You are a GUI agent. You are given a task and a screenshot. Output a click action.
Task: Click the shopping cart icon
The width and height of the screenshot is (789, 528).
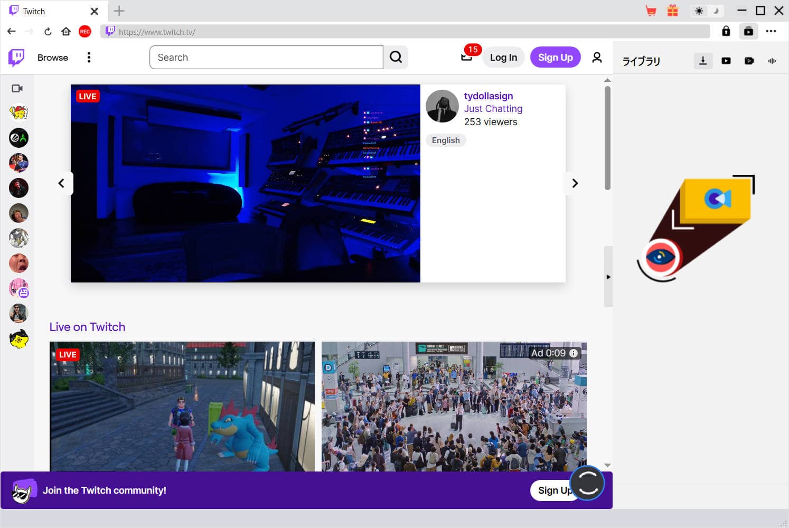[x=651, y=10]
